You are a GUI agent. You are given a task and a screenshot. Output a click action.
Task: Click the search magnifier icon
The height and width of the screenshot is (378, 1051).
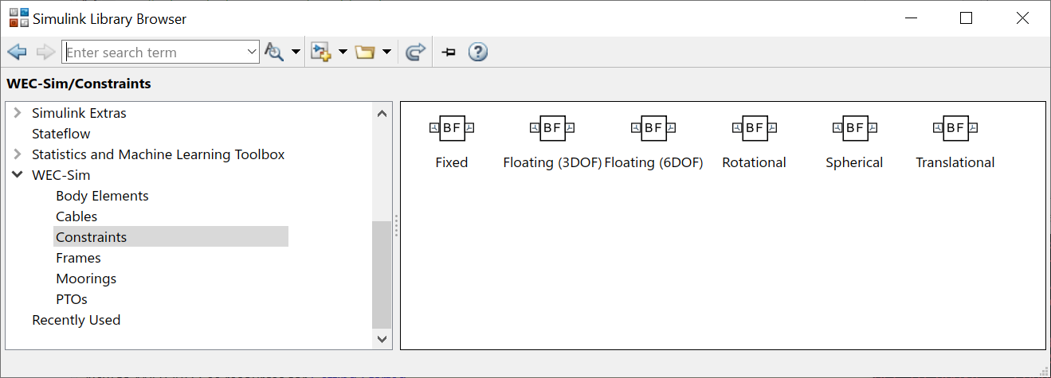click(x=274, y=53)
